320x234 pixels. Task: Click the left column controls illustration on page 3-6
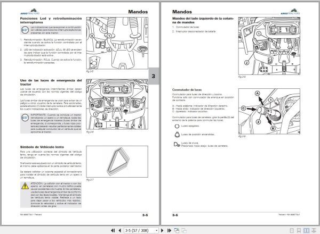tap(269, 46)
